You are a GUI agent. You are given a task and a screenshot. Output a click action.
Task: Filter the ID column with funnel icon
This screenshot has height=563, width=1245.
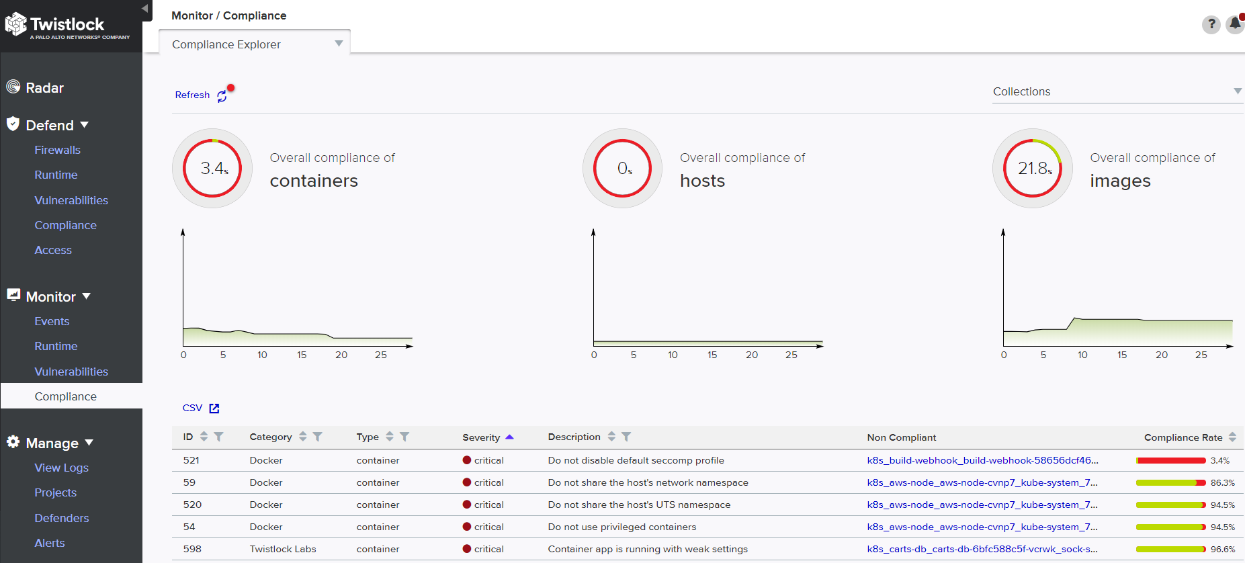(x=218, y=437)
